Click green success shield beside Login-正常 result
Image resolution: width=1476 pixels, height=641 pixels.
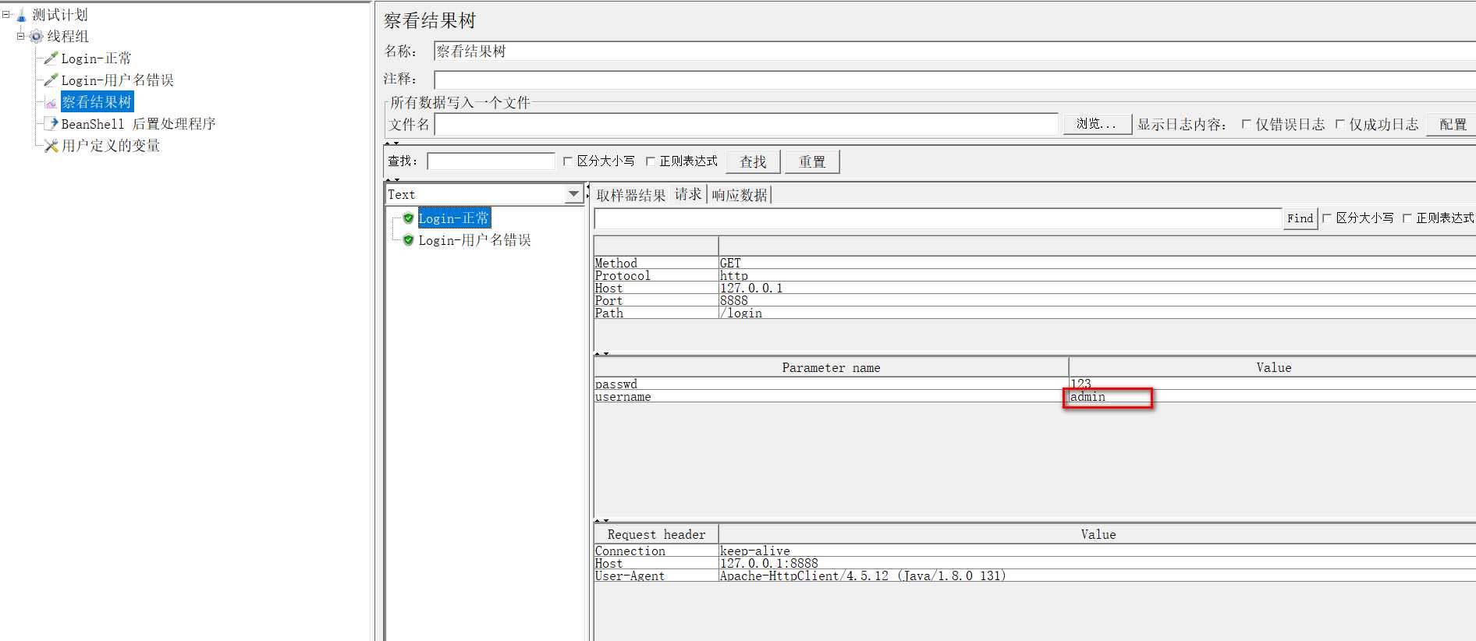coord(408,218)
